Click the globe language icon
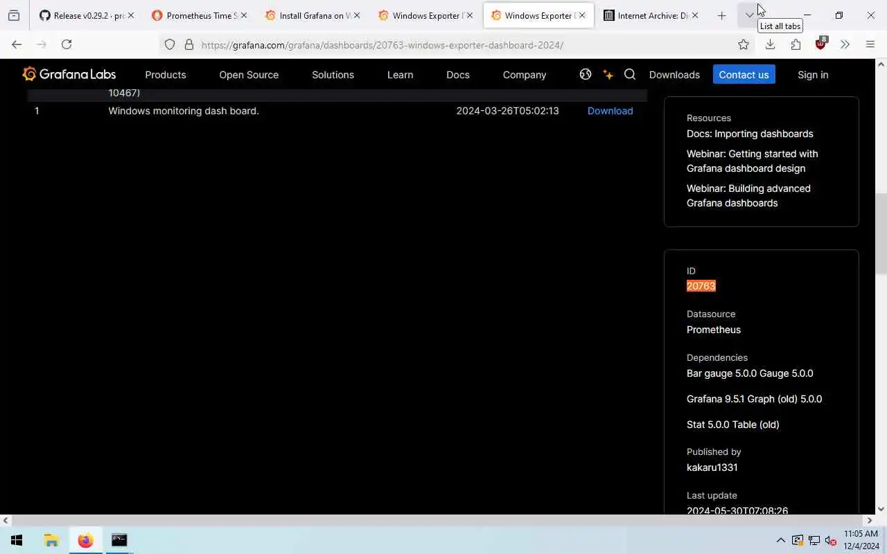This screenshot has width=887, height=554. [586, 74]
